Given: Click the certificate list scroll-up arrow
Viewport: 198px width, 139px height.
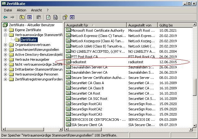Looking at the screenshot, I should point(195,24).
